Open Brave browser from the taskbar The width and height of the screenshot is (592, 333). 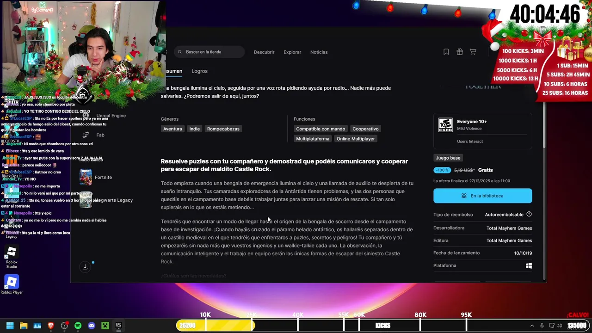[x=51, y=326]
